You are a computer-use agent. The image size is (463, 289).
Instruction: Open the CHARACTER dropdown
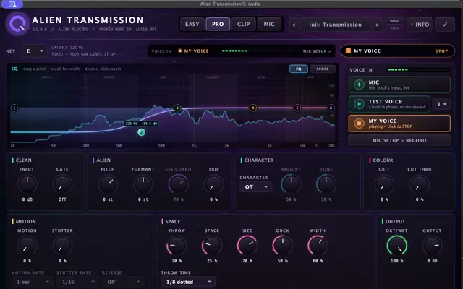(255, 187)
